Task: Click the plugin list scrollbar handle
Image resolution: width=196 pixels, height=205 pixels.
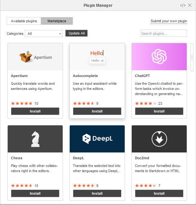Action: (x=192, y=57)
